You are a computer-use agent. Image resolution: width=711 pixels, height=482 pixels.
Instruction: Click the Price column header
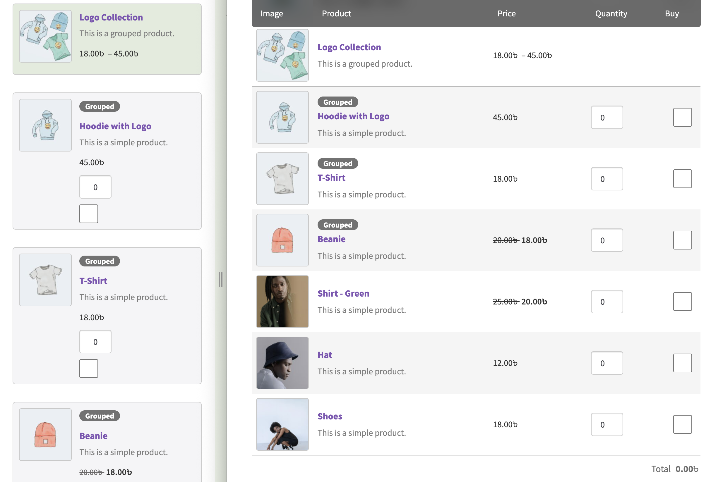tap(506, 13)
